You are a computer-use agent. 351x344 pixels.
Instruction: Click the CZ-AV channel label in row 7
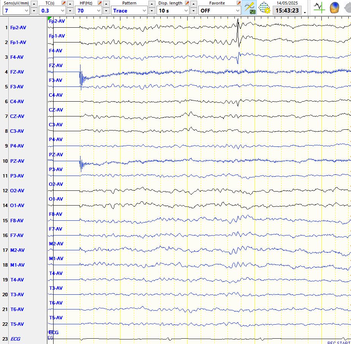(x=17, y=116)
